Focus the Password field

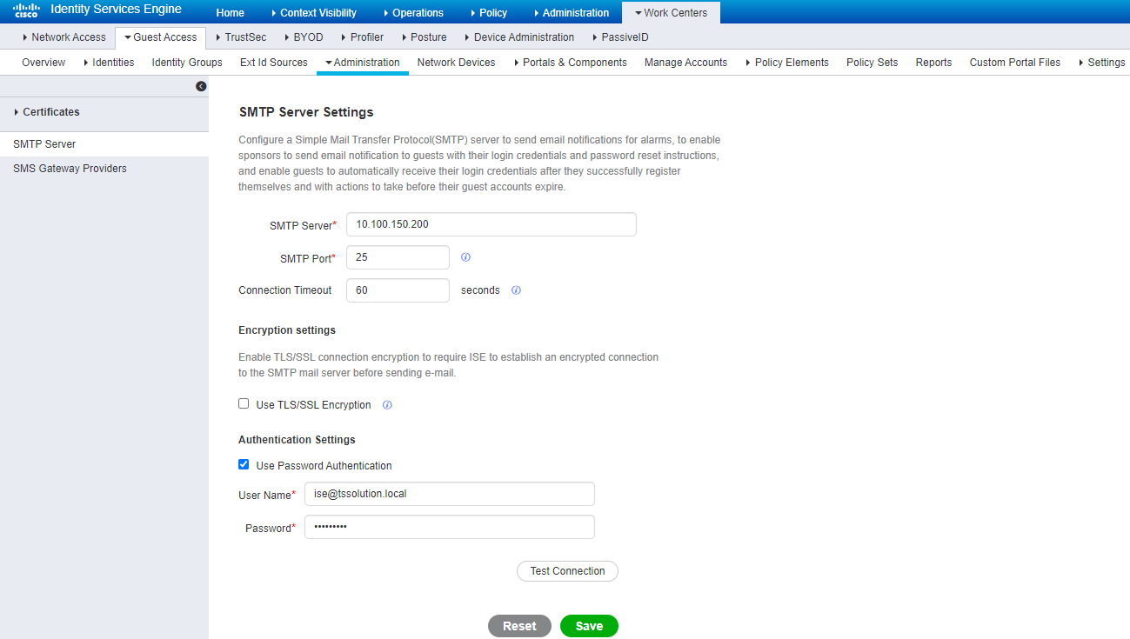450,527
